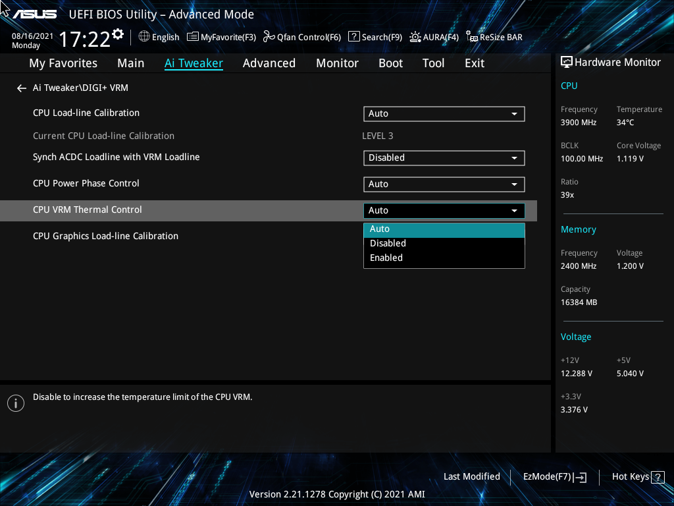
Task: Click 12.288 V reading
Action: click(576, 374)
